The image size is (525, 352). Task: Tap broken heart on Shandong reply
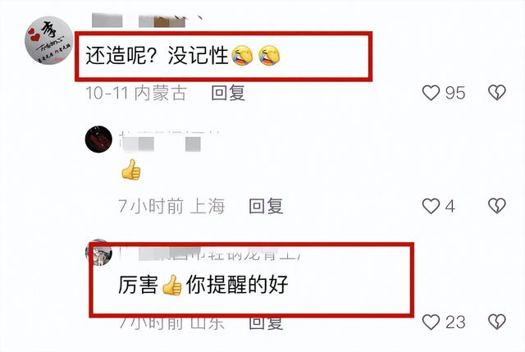click(x=497, y=322)
